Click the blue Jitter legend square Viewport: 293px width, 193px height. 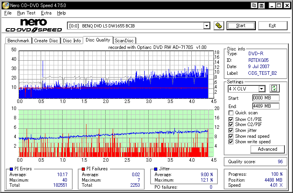[x=156, y=169]
